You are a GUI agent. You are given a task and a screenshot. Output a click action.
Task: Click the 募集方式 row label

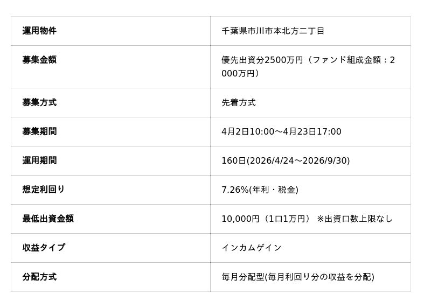[39, 102]
